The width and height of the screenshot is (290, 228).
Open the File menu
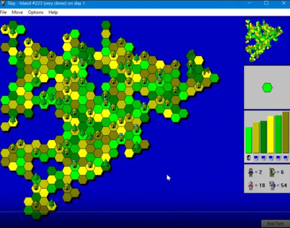[3, 12]
